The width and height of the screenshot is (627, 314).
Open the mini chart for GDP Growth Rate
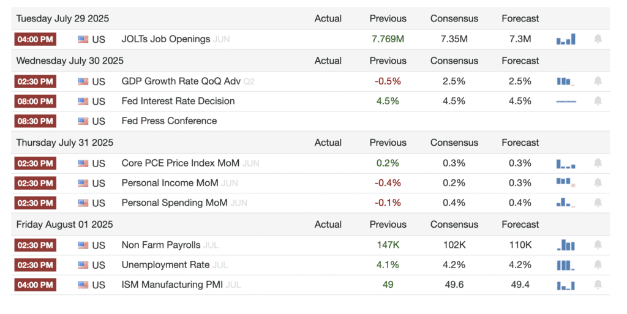566,81
